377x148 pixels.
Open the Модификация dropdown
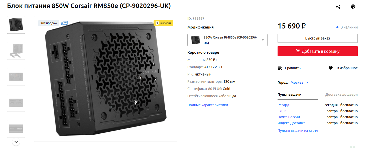pos(227,40)
